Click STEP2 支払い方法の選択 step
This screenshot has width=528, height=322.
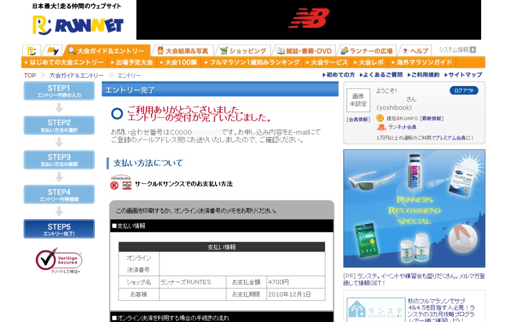[x=59, y=126]
